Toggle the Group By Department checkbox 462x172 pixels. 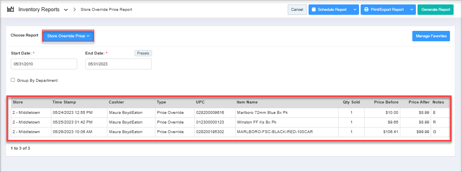[13, 80]
